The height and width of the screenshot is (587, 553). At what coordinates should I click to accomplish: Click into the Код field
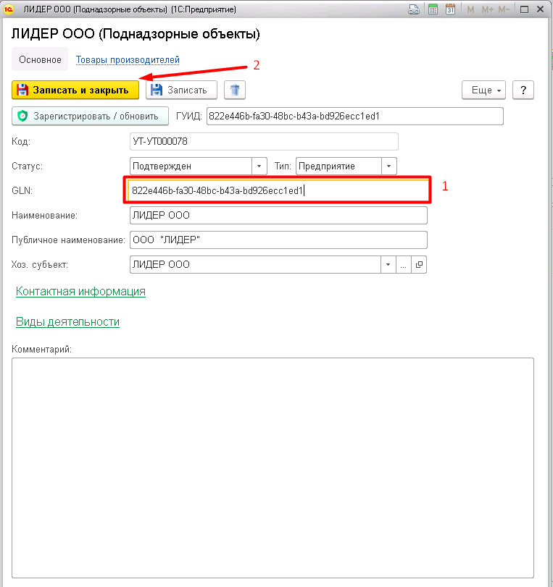264,142
